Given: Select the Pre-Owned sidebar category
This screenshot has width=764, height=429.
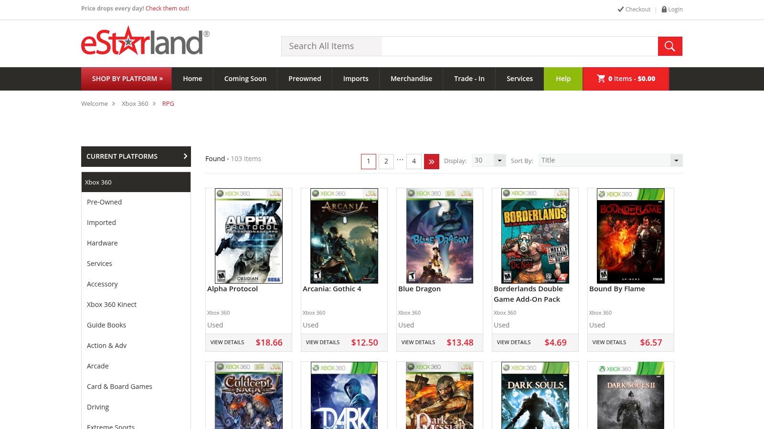Looking at the screenshot, I should (x=104, y=202).
